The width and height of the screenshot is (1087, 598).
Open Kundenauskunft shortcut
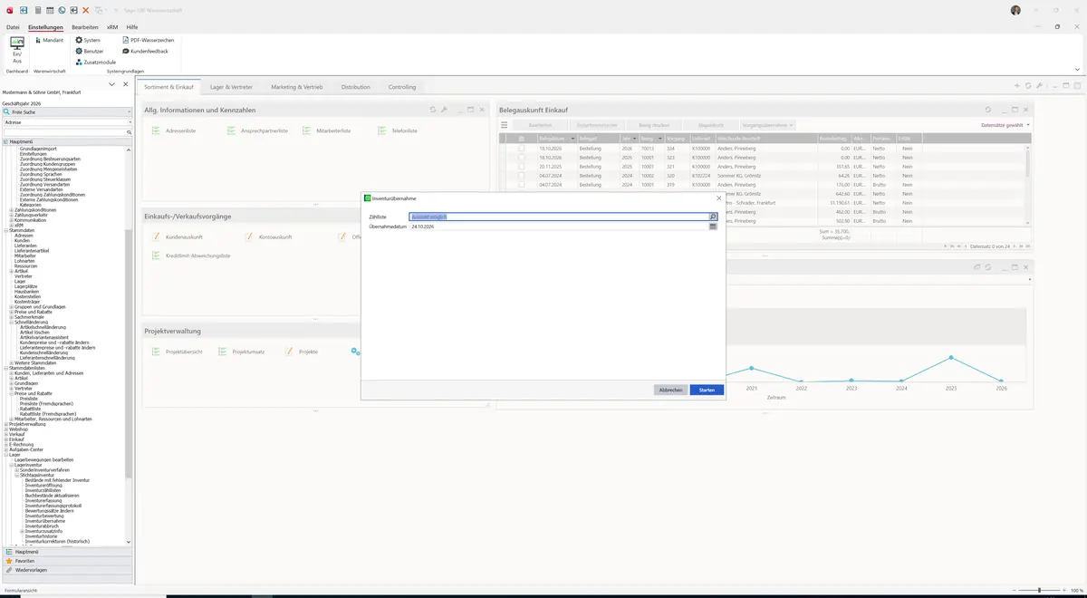coord(177,236)
